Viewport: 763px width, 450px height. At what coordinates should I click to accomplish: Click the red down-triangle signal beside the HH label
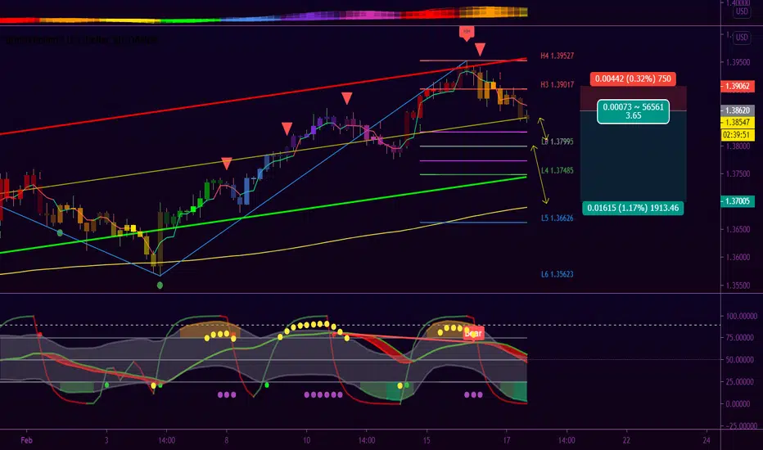point(481,49)
